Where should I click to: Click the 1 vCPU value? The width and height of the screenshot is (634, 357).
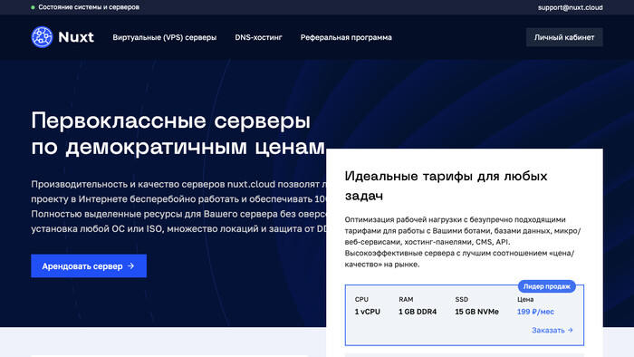[368, 312]
